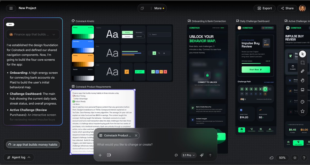Click the Bank-Grade Security card
Viewport: 310px width, 165px height.
tap(207, 109)
